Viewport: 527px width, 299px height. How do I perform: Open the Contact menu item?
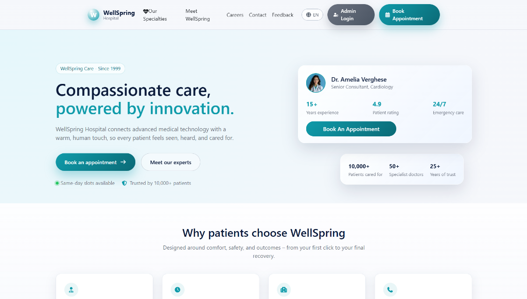point(257,15)
